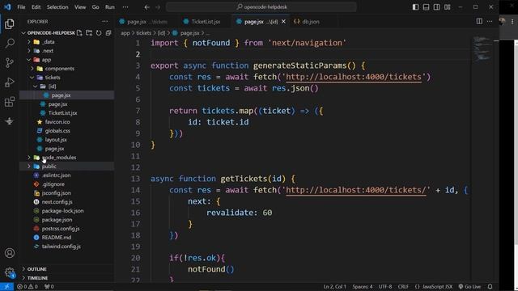The image size is (518, 291).
Task: Open the Run menu
Action: (110, 7)
